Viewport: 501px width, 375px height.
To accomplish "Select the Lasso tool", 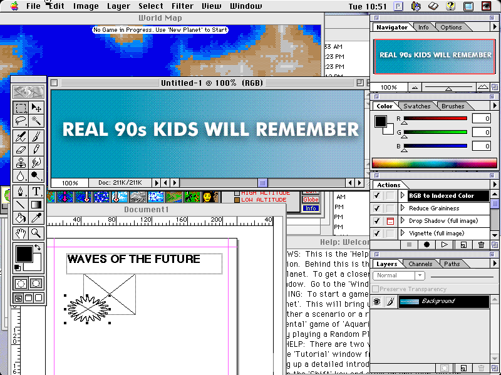I will pyautogui.click(x=21, y=121).
